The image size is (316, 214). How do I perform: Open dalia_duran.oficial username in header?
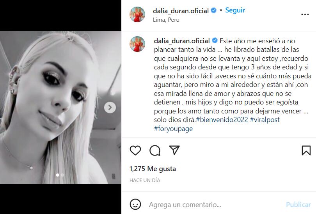point(181,11)
